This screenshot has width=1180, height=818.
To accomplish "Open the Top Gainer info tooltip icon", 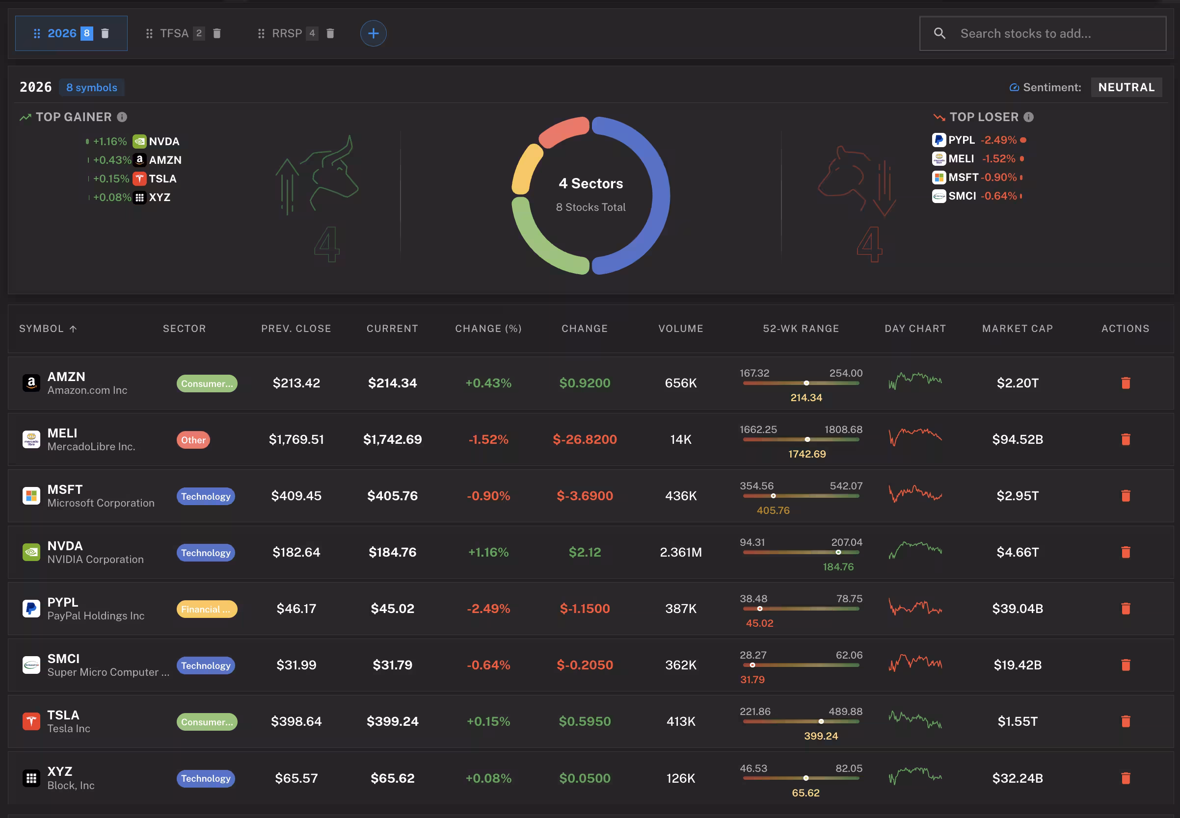I will (x=122, y=117).
